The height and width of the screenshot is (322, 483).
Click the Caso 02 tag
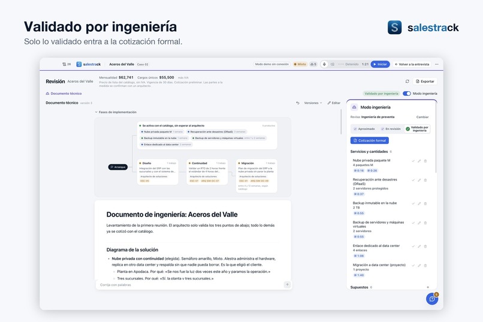coord(143,64)
